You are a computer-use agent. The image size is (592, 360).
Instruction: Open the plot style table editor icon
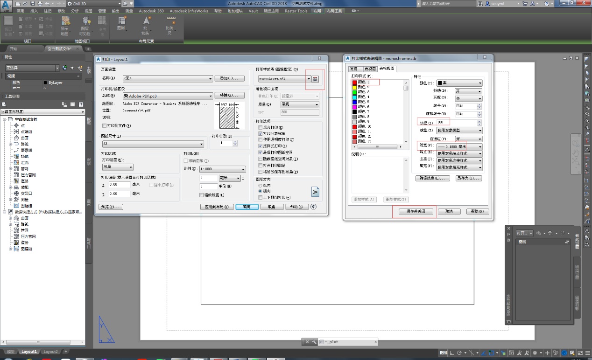(315, 79)
